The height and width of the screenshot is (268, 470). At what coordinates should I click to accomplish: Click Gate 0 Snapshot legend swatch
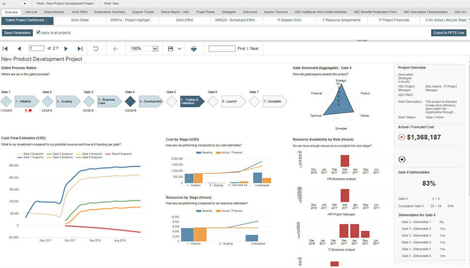point(19,154)
